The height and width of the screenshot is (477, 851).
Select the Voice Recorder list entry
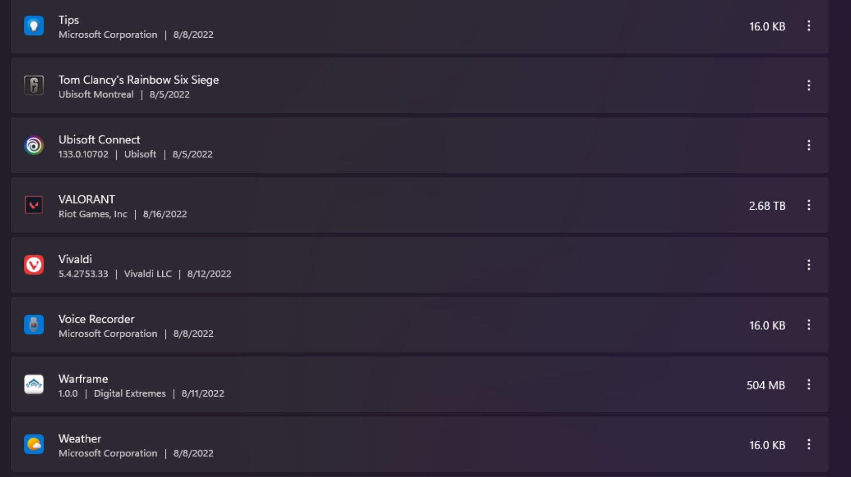(399, 324)
